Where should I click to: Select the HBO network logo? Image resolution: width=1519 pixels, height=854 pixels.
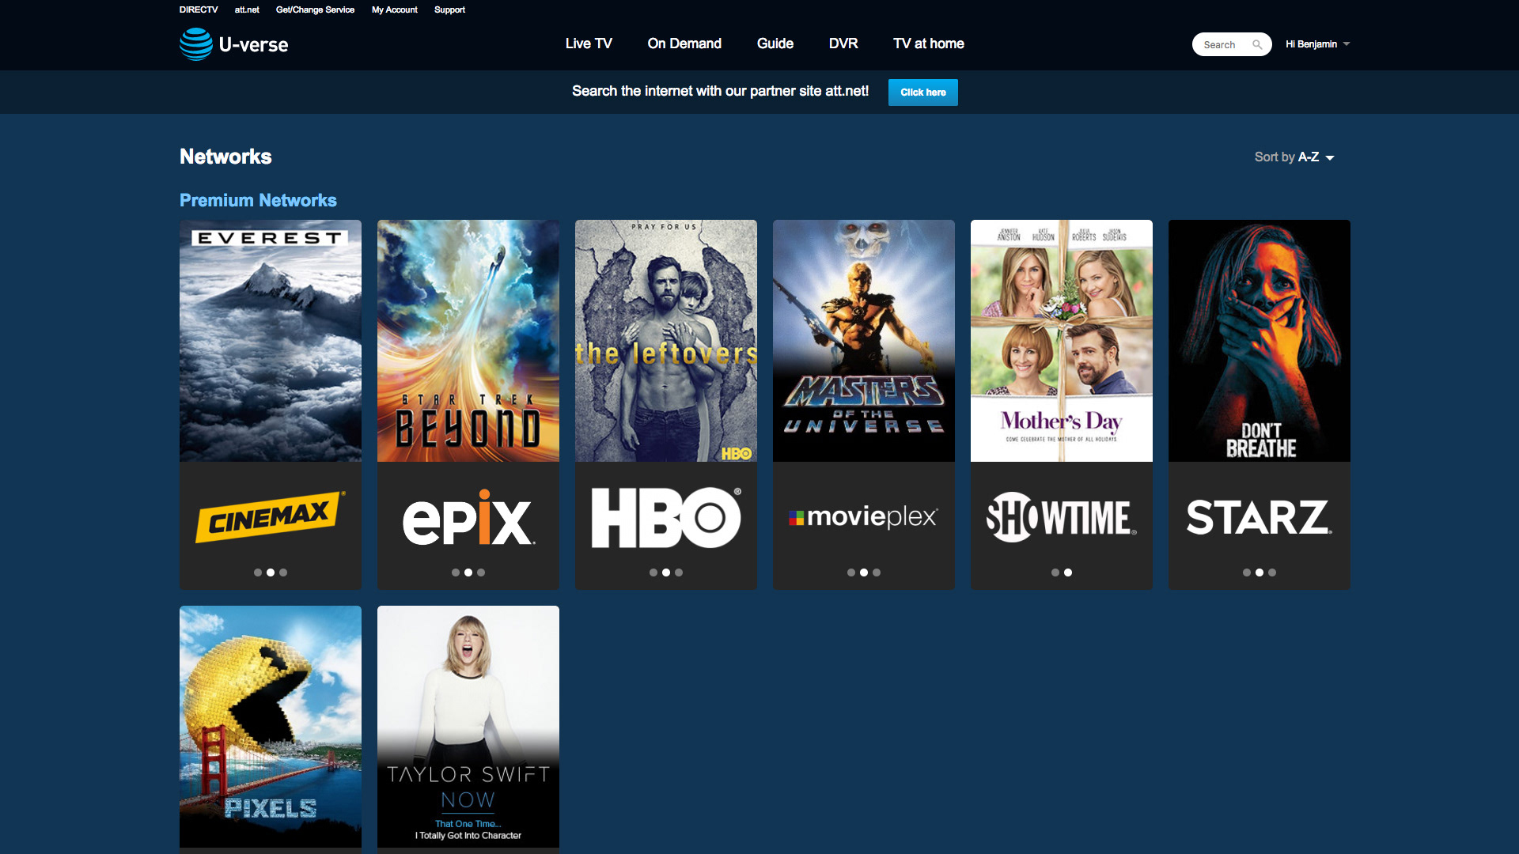(x=665, y=517)
